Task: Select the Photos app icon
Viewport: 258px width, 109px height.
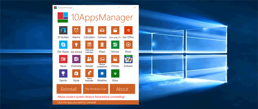Action: pos(115,59)
